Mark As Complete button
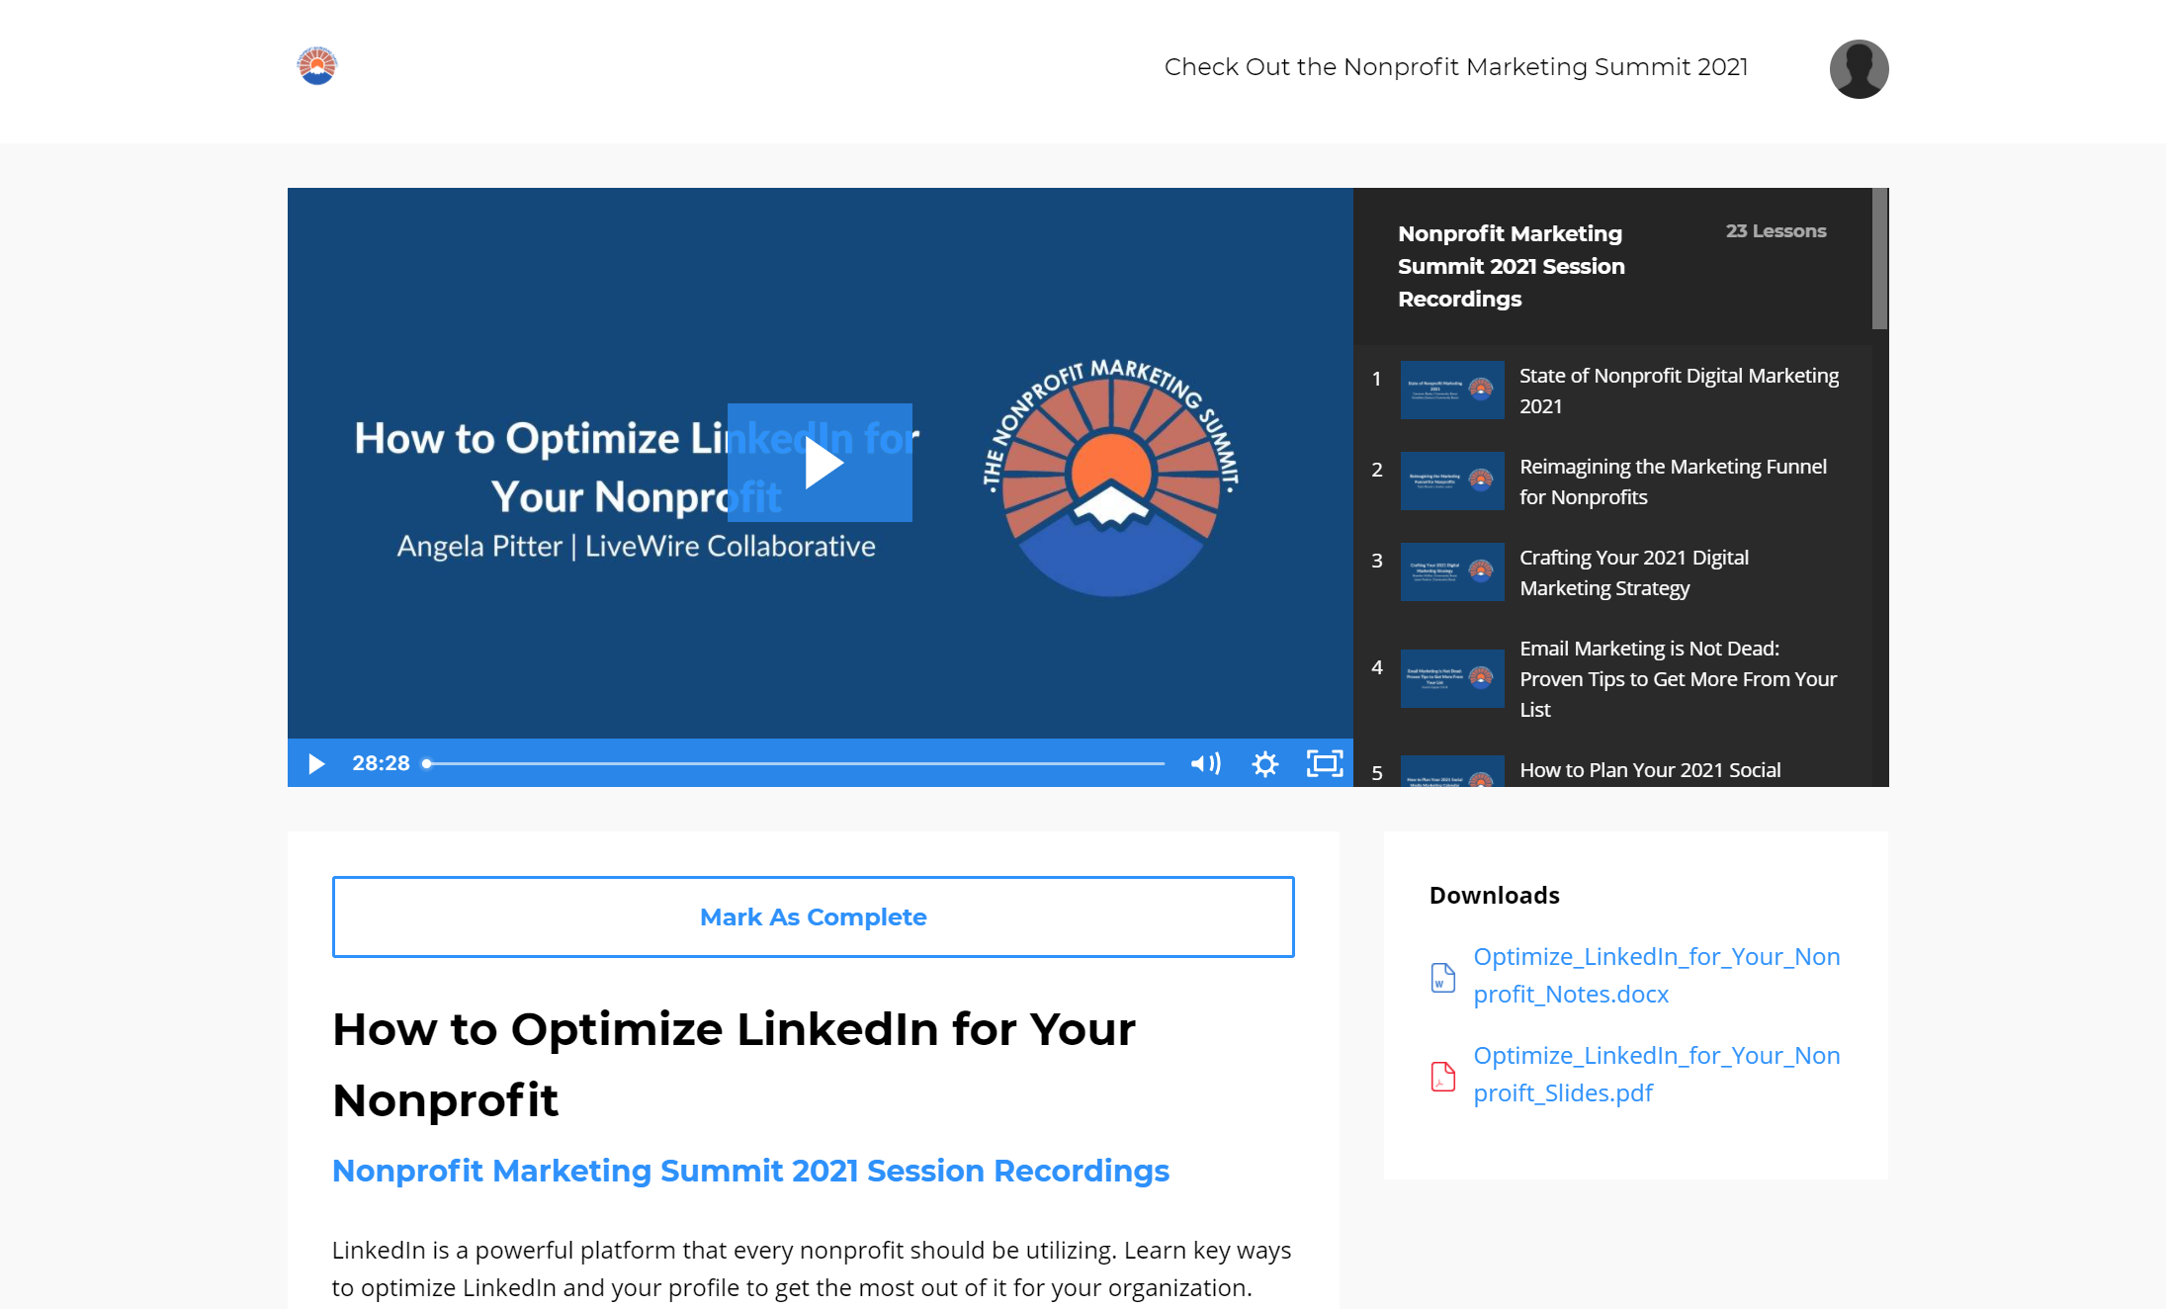This screenshot has height=1309, width=2166. pyautogui.click(x=813, y=916)
